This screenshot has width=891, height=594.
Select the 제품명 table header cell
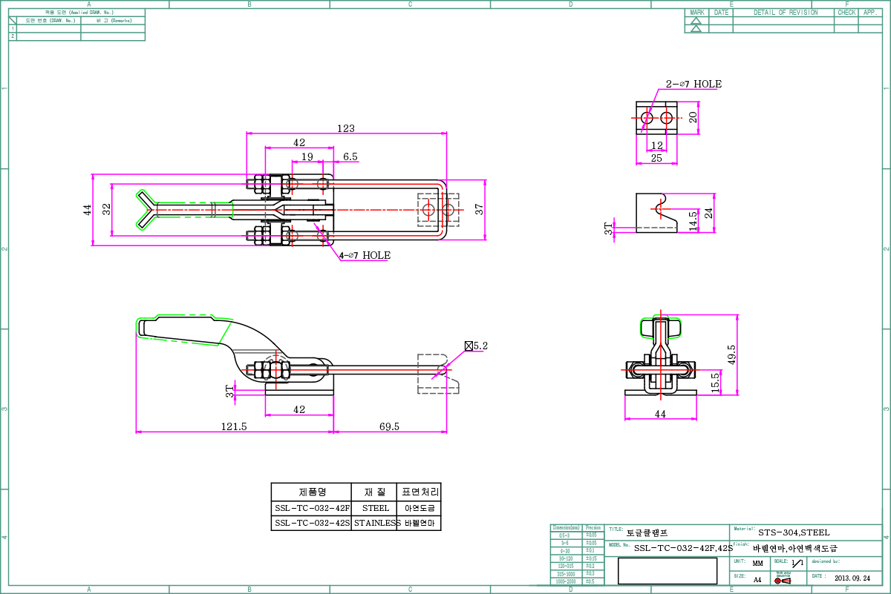[311, 492]
